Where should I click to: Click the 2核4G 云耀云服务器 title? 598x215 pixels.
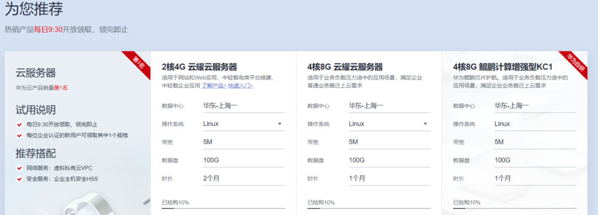[200, 68]
